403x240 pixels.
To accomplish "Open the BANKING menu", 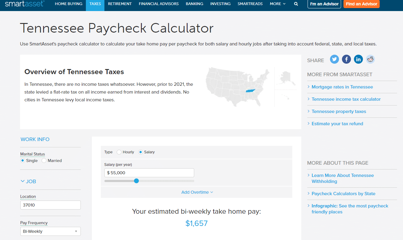I will pos(194,4).
